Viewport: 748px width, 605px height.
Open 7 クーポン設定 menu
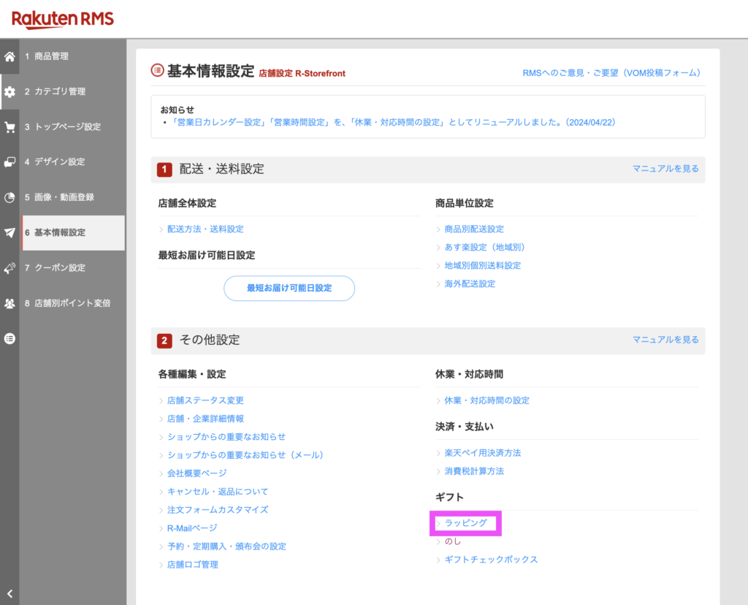point(73,267)
